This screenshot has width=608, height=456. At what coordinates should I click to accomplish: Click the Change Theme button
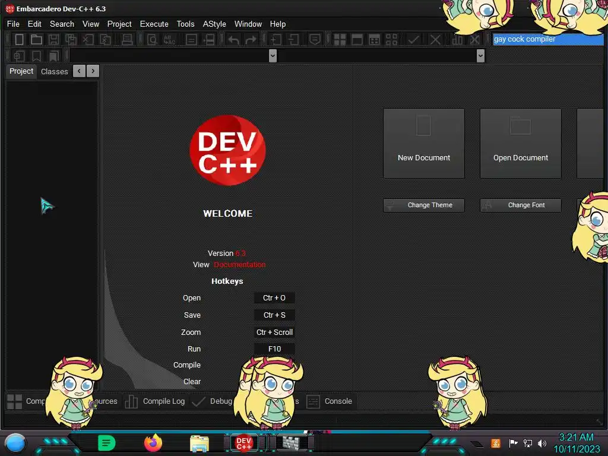[424, 205]
